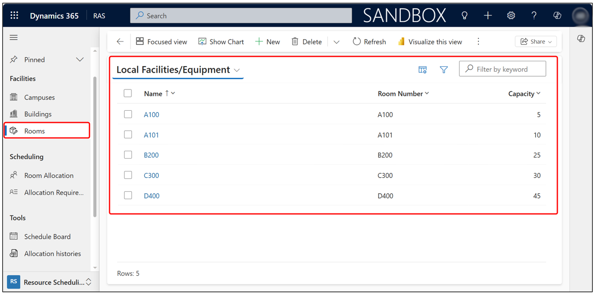The width and height of the screenshot is (597, 296).
Task: Open the app launcher waffle icon
Action: (14, 16)
